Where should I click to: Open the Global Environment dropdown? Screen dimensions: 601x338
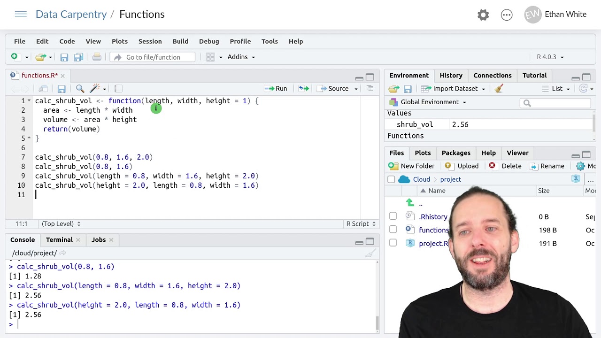(427, 102)
